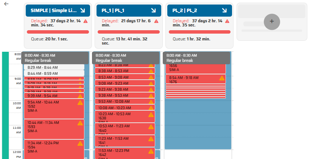
Task: Expand the PL_2 line header arrow
Action: pos(224,11)
